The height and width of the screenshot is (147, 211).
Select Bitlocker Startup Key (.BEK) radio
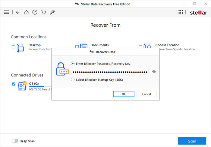(73, 79)
